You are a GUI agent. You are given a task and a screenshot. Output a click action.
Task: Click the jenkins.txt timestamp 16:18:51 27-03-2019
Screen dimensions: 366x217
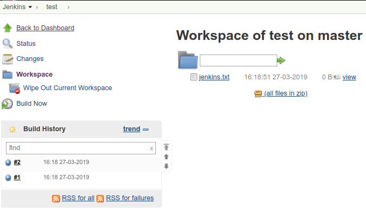click(x=276, y=77)
